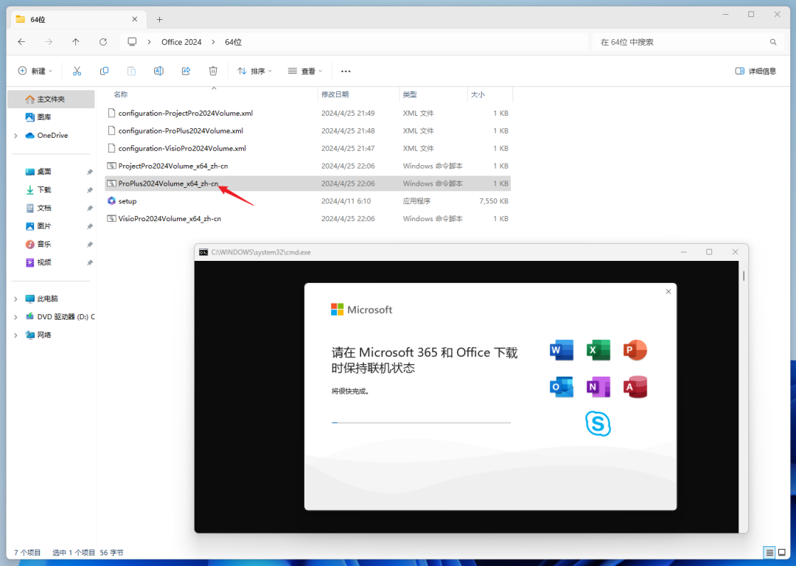
Task: Click the Word icon in Office installer
Action: (562, 350)
